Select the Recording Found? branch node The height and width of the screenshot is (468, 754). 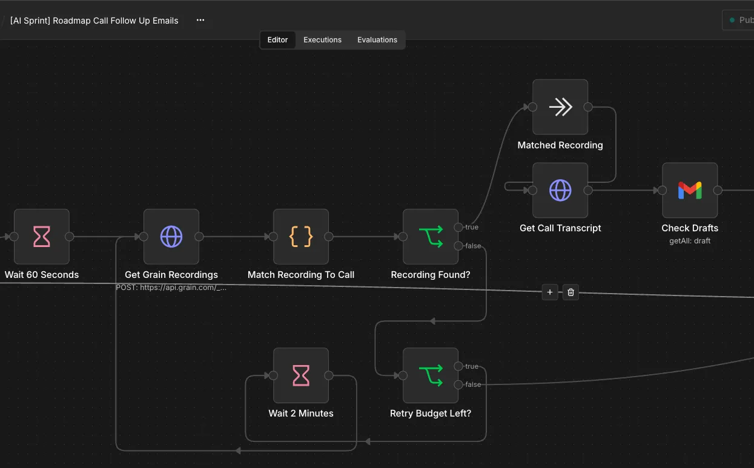coord(431,237)
